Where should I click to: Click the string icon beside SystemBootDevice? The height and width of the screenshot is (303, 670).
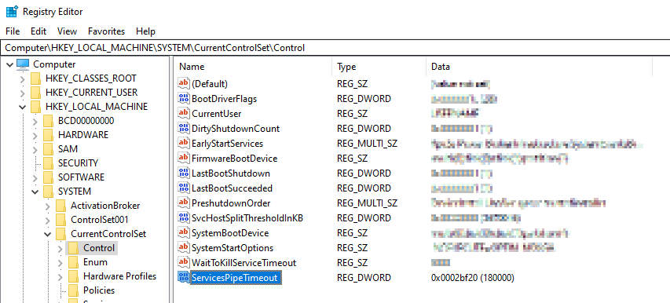tap(184, 233)
